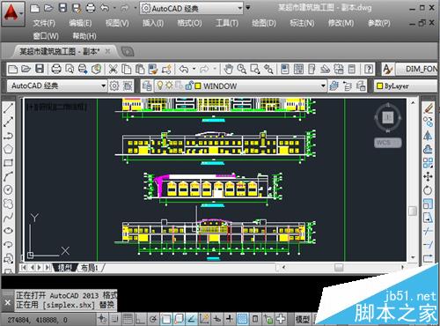Select the Move tool in modify toolbar

click(x=428, y=176)
